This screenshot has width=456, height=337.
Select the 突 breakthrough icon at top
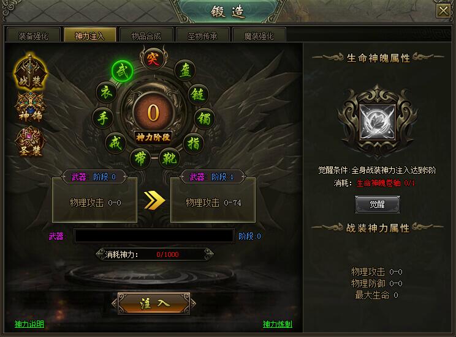click(x=153, y=59)
